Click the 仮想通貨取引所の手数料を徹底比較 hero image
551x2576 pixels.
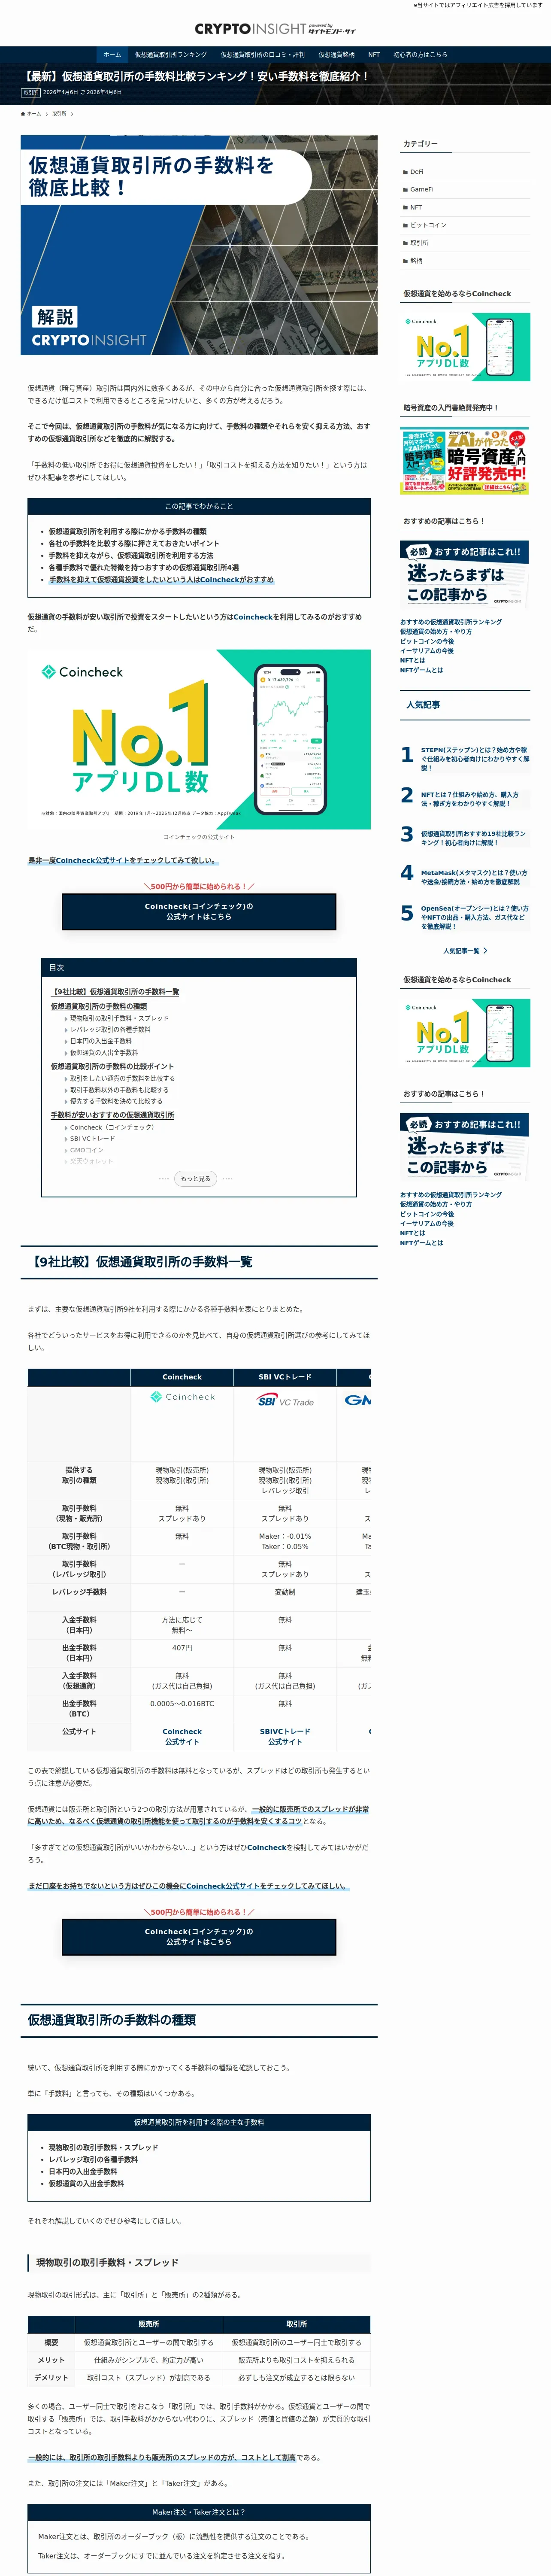coord(199,245)
